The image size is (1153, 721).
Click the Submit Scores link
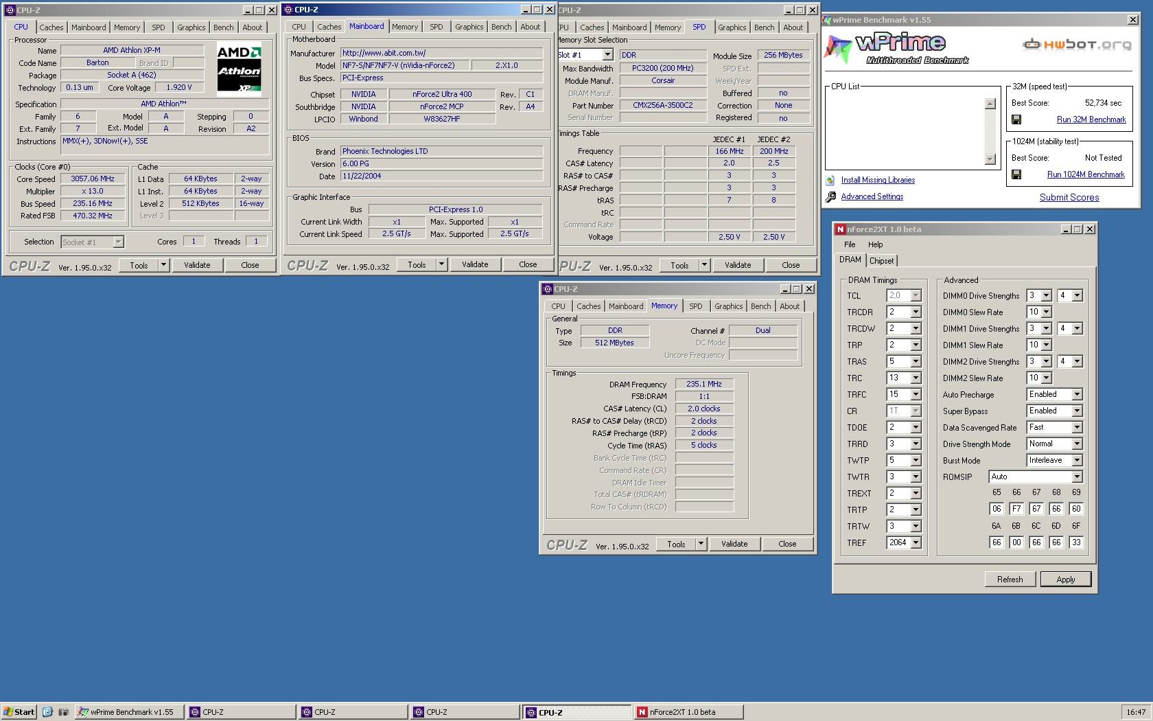[x=1069, y=197]
